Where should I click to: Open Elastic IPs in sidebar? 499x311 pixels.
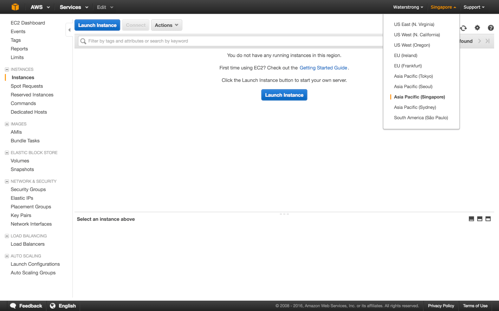point(22,198)
